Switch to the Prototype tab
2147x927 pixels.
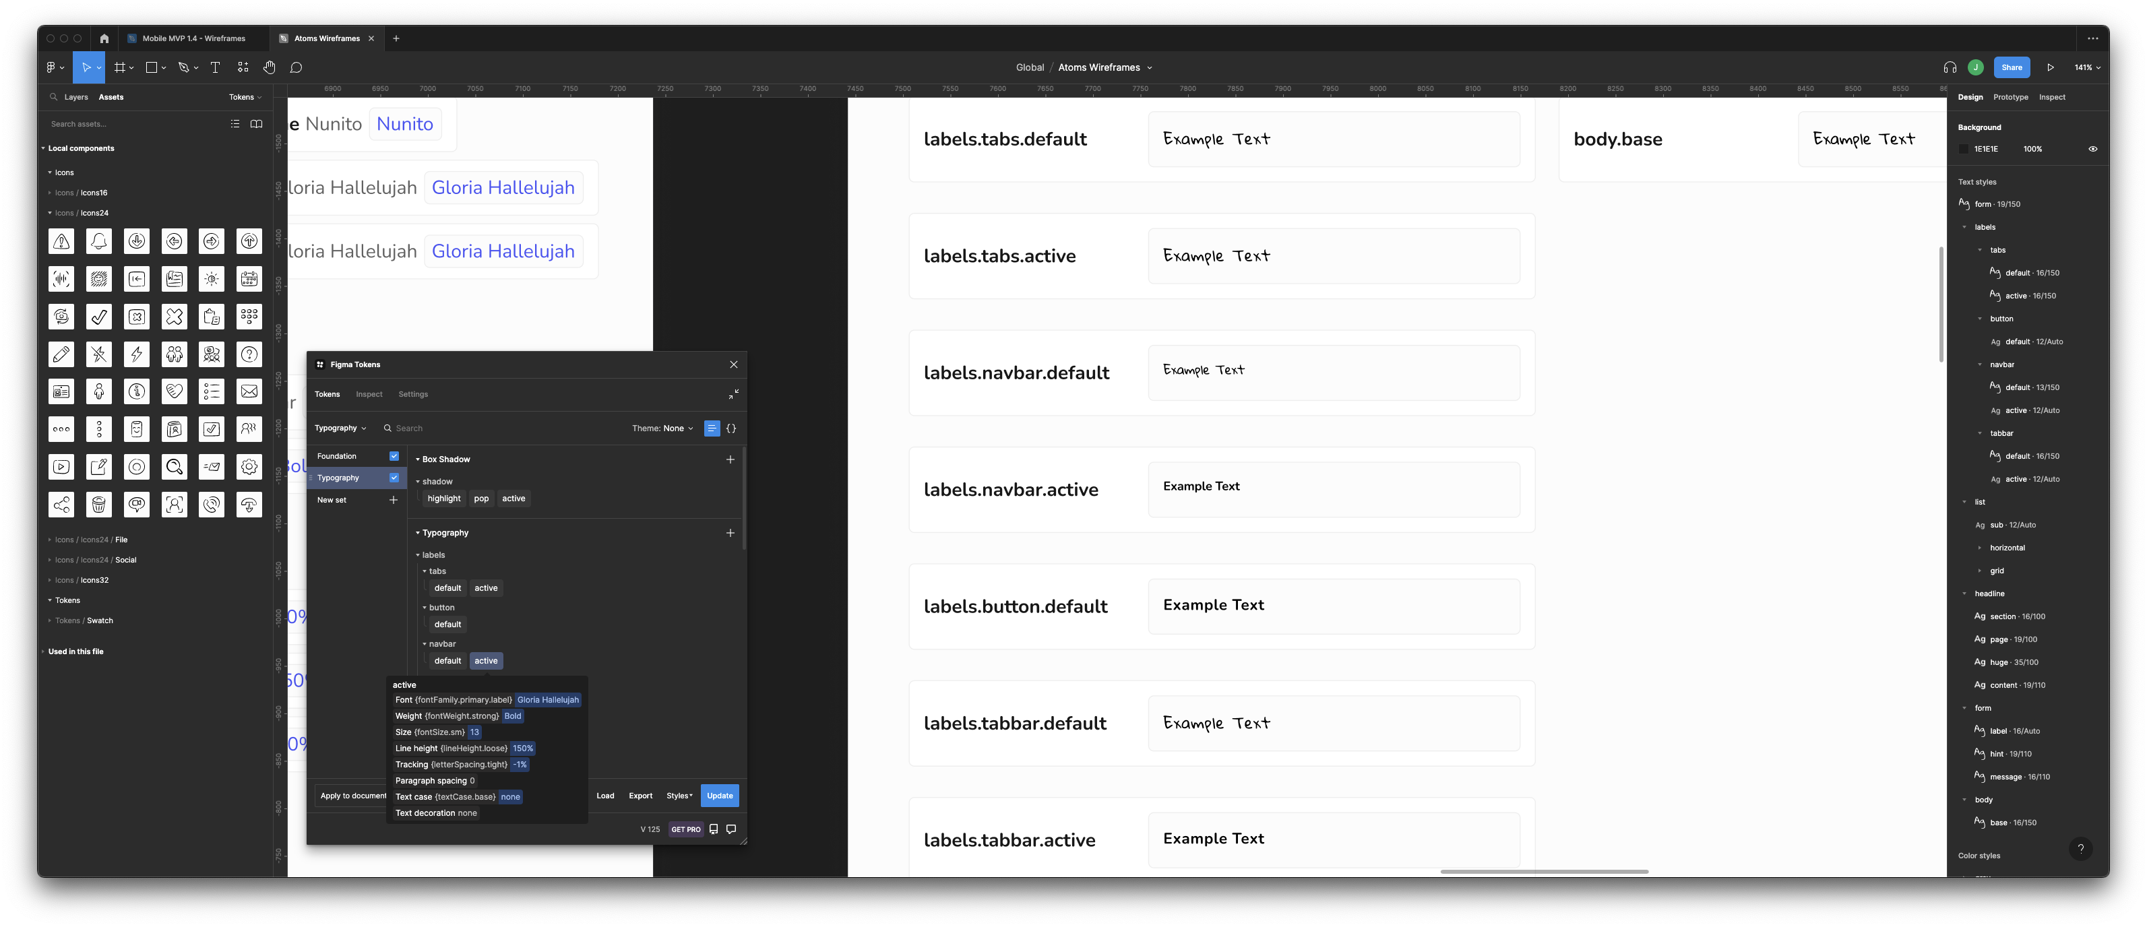2010,98
